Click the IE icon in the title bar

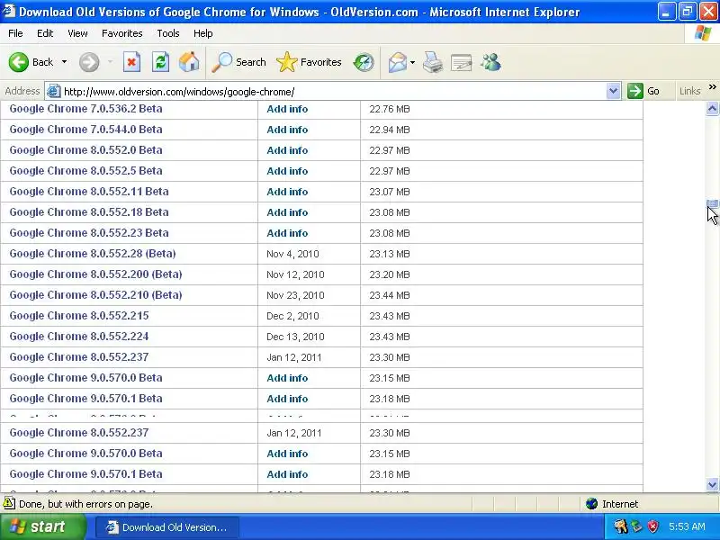tap(8, 11)
